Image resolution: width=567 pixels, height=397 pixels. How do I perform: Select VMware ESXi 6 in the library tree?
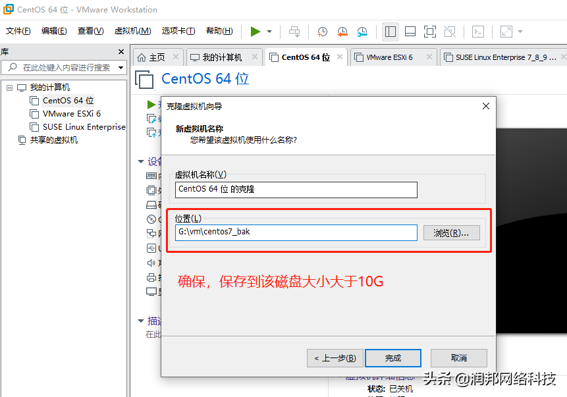[72, 114]
